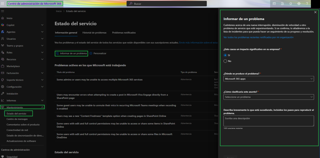Click the Roles icon in sidebar

point(2,52)
